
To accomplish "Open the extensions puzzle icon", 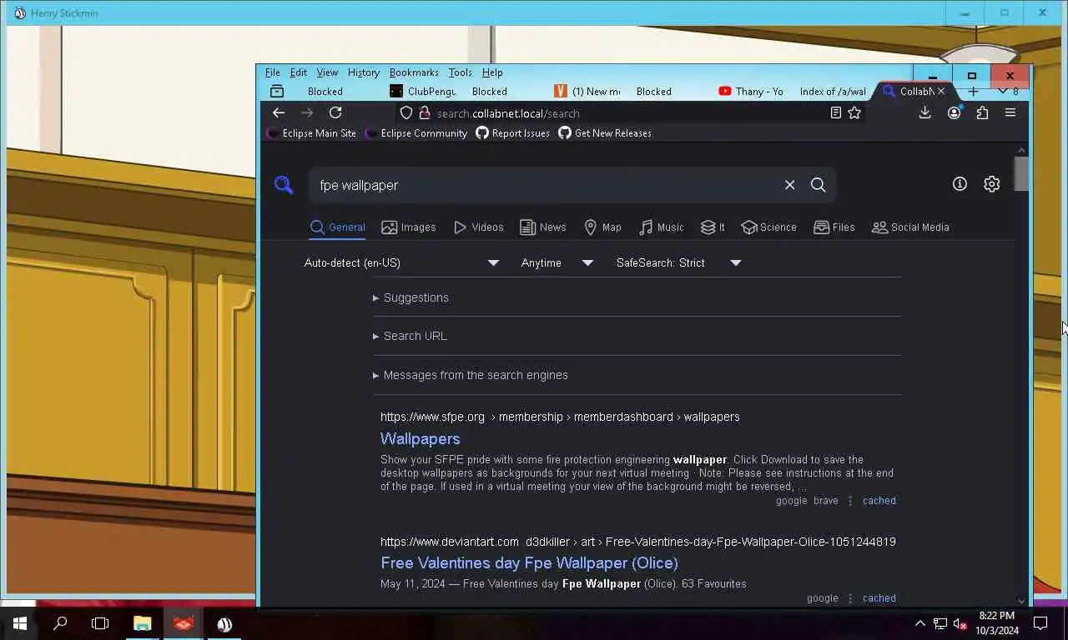I will (982, 113).
